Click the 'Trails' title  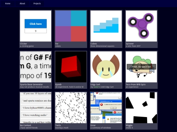click(58, 125)
